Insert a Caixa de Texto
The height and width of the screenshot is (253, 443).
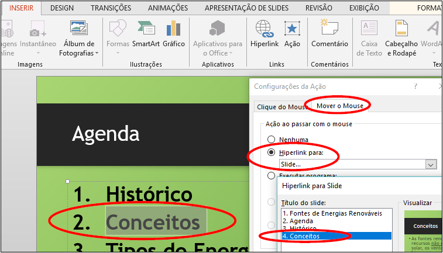point(369,38)
